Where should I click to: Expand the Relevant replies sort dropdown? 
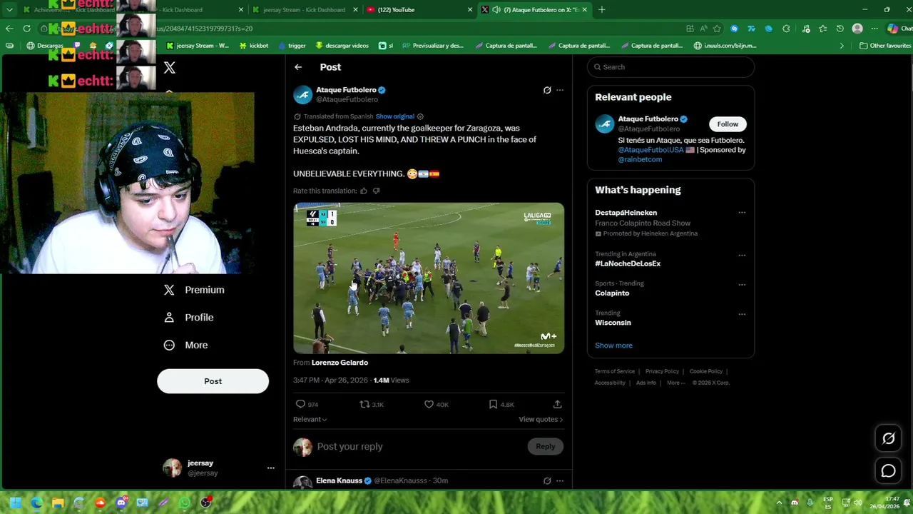click(310, 420)
